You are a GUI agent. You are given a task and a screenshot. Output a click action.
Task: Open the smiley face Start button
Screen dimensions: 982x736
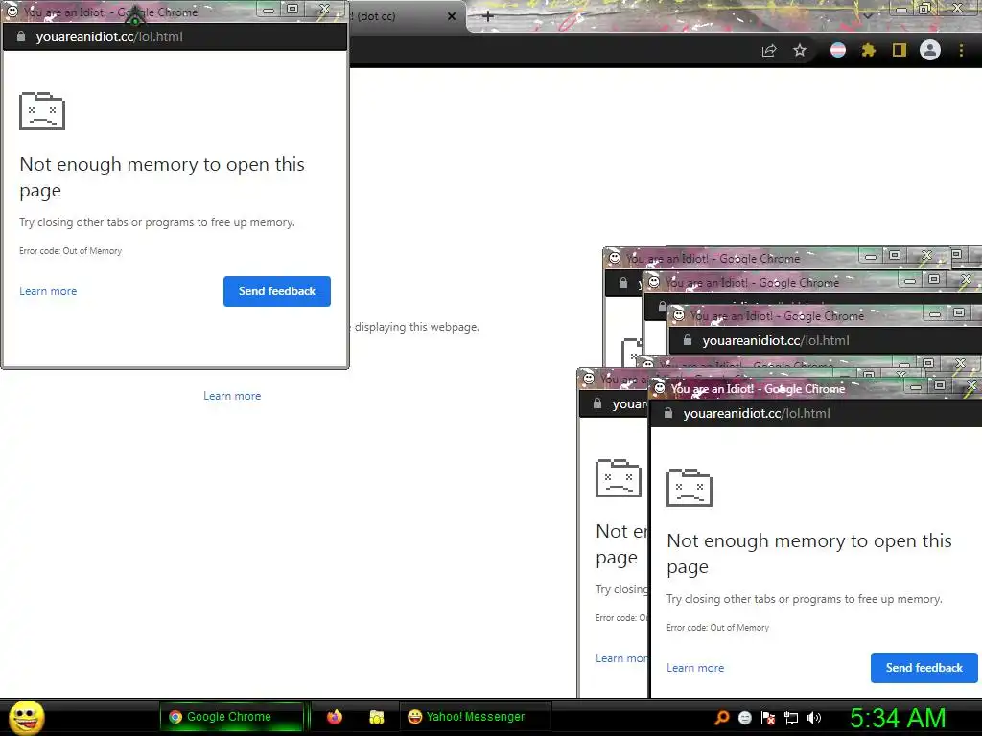26,717
